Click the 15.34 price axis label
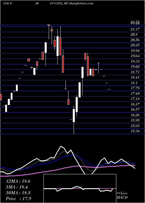Image resolution: width=145 pixels, height=203 pixels. pos(135,131)
